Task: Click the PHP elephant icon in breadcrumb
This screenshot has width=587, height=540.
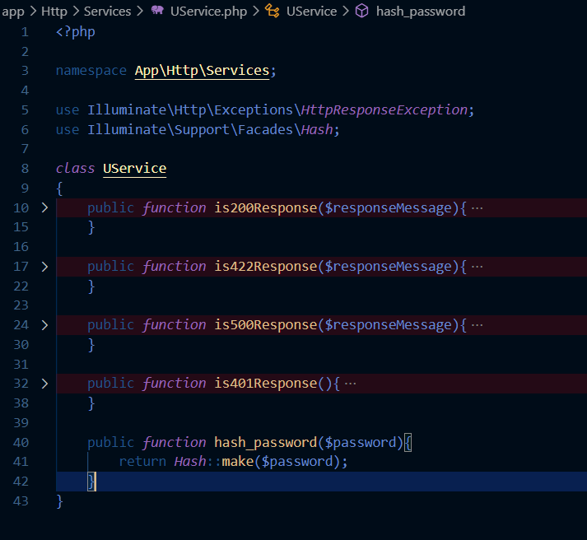Action: 157,11
